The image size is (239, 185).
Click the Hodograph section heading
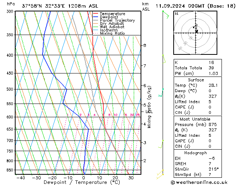tap(195, 153)
